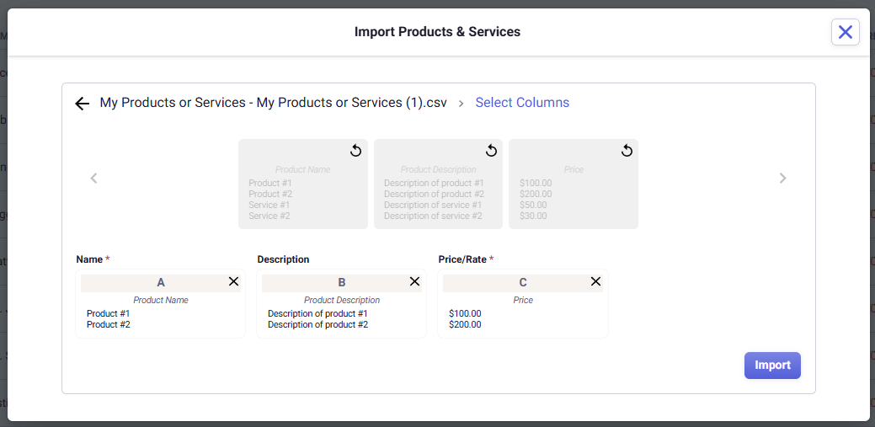Open the Select Columns breadcrumb step
Screen dimensions: 875x427
pyautogui.click(x=522, y=103)
